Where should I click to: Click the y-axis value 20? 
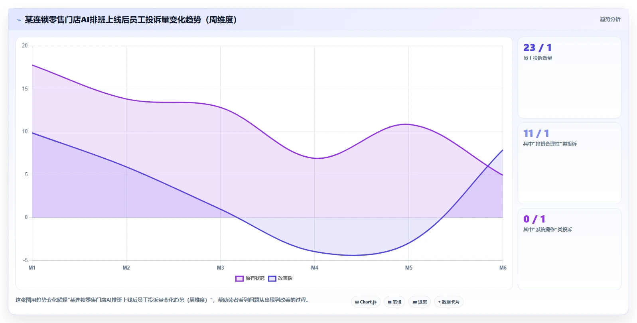(25, 46)
